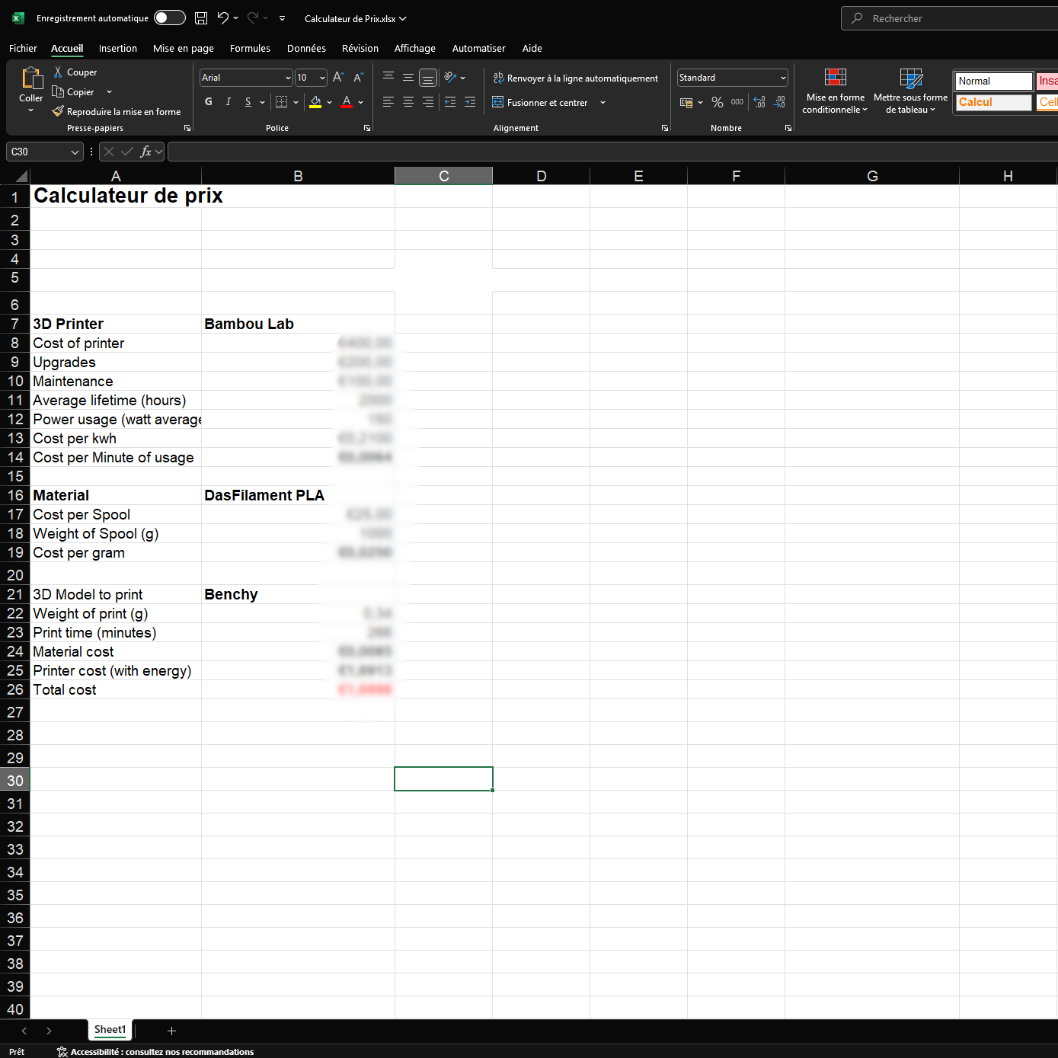Apply italic formatting with the I button
1058x1058 pixels.
click(x=228, y=102)
